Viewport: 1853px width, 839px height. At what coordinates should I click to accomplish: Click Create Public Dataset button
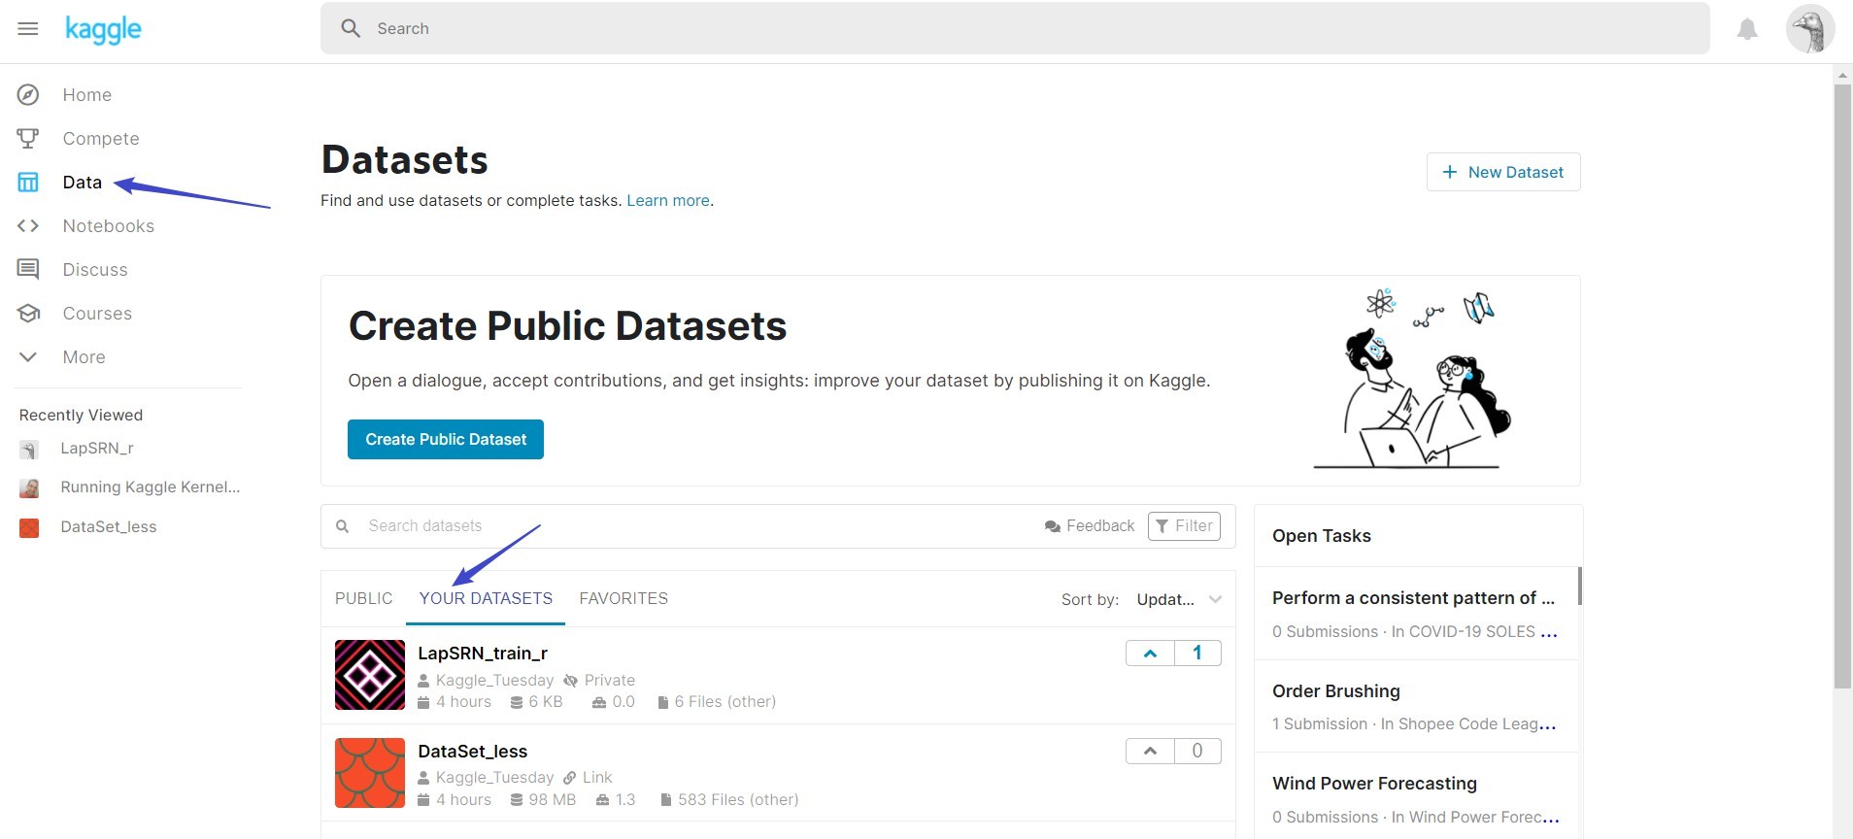point(446,440)
